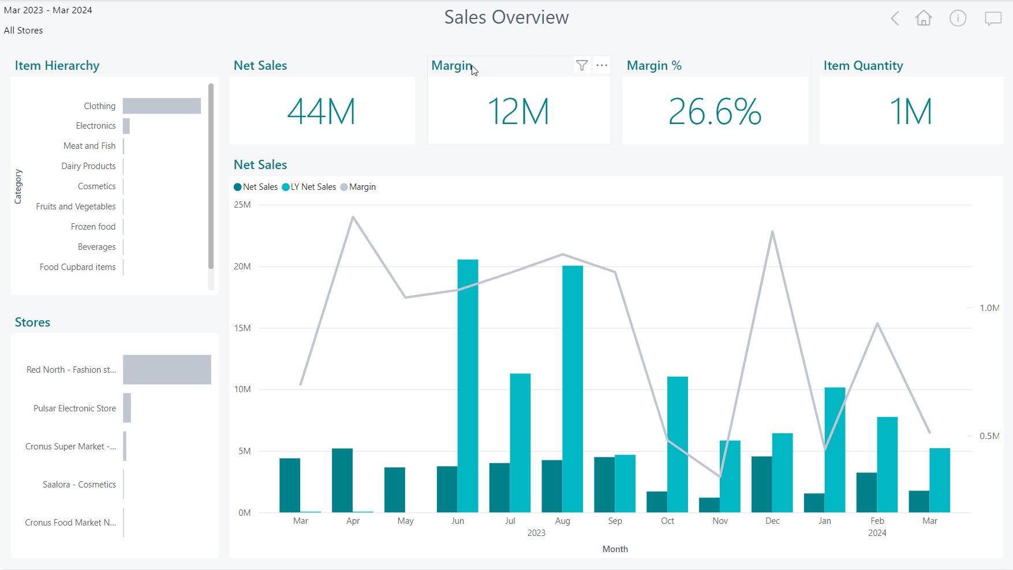
Task: Toggle the Net Sales legend marker
Action: click(238, 187)
